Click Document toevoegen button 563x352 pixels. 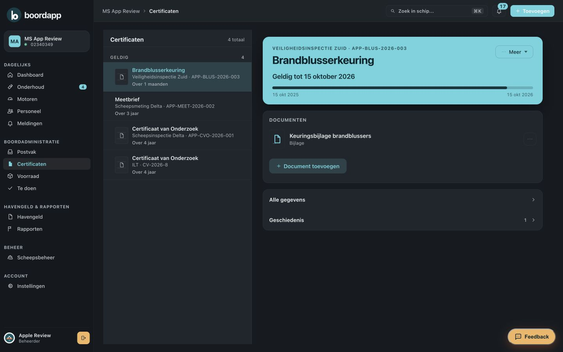[308, 166]
